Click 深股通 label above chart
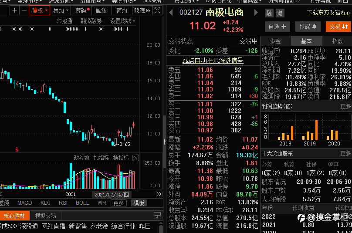This screenshot has height=233, width=352. [x=64, y=21]
